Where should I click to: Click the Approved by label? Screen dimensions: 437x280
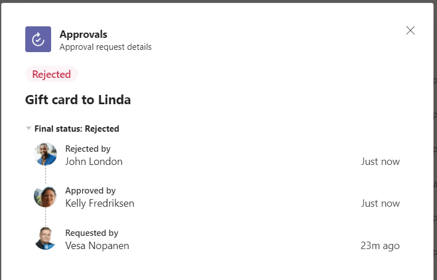coord(91,191)
